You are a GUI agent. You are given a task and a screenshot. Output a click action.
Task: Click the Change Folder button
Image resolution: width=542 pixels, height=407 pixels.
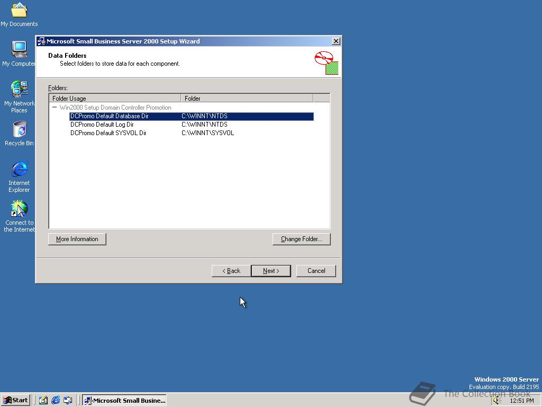point(301,239)
